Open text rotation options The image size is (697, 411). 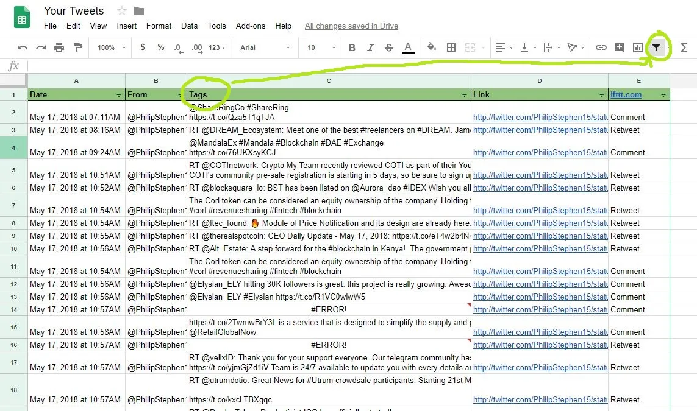click(576, 47)
